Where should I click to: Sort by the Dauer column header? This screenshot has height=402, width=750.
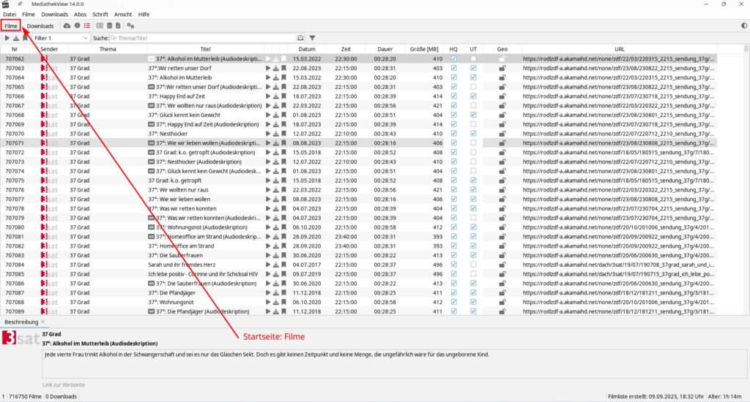pos(385,49)
